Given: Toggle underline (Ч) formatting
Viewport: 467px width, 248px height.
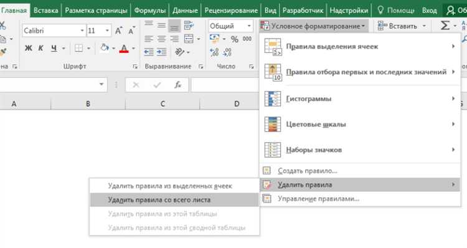Looking at the screenshot, I should 54,48.
